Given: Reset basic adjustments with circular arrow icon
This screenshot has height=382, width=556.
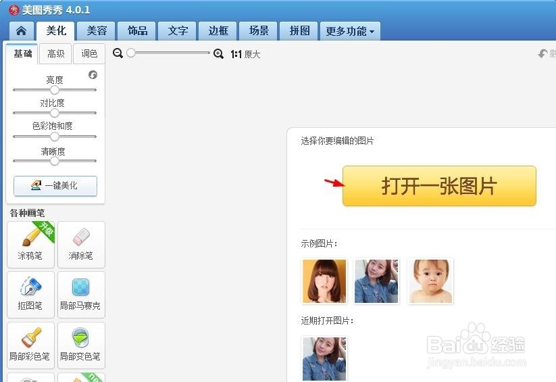Looking at the screenshot, I should (93, 75).
